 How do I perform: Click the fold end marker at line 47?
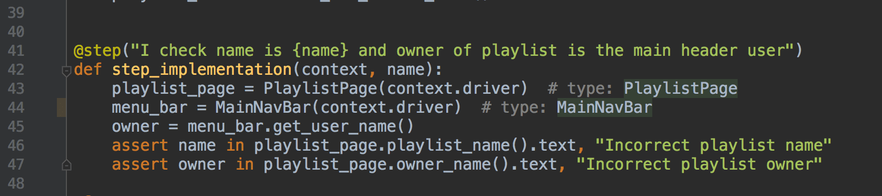[66, 165]
